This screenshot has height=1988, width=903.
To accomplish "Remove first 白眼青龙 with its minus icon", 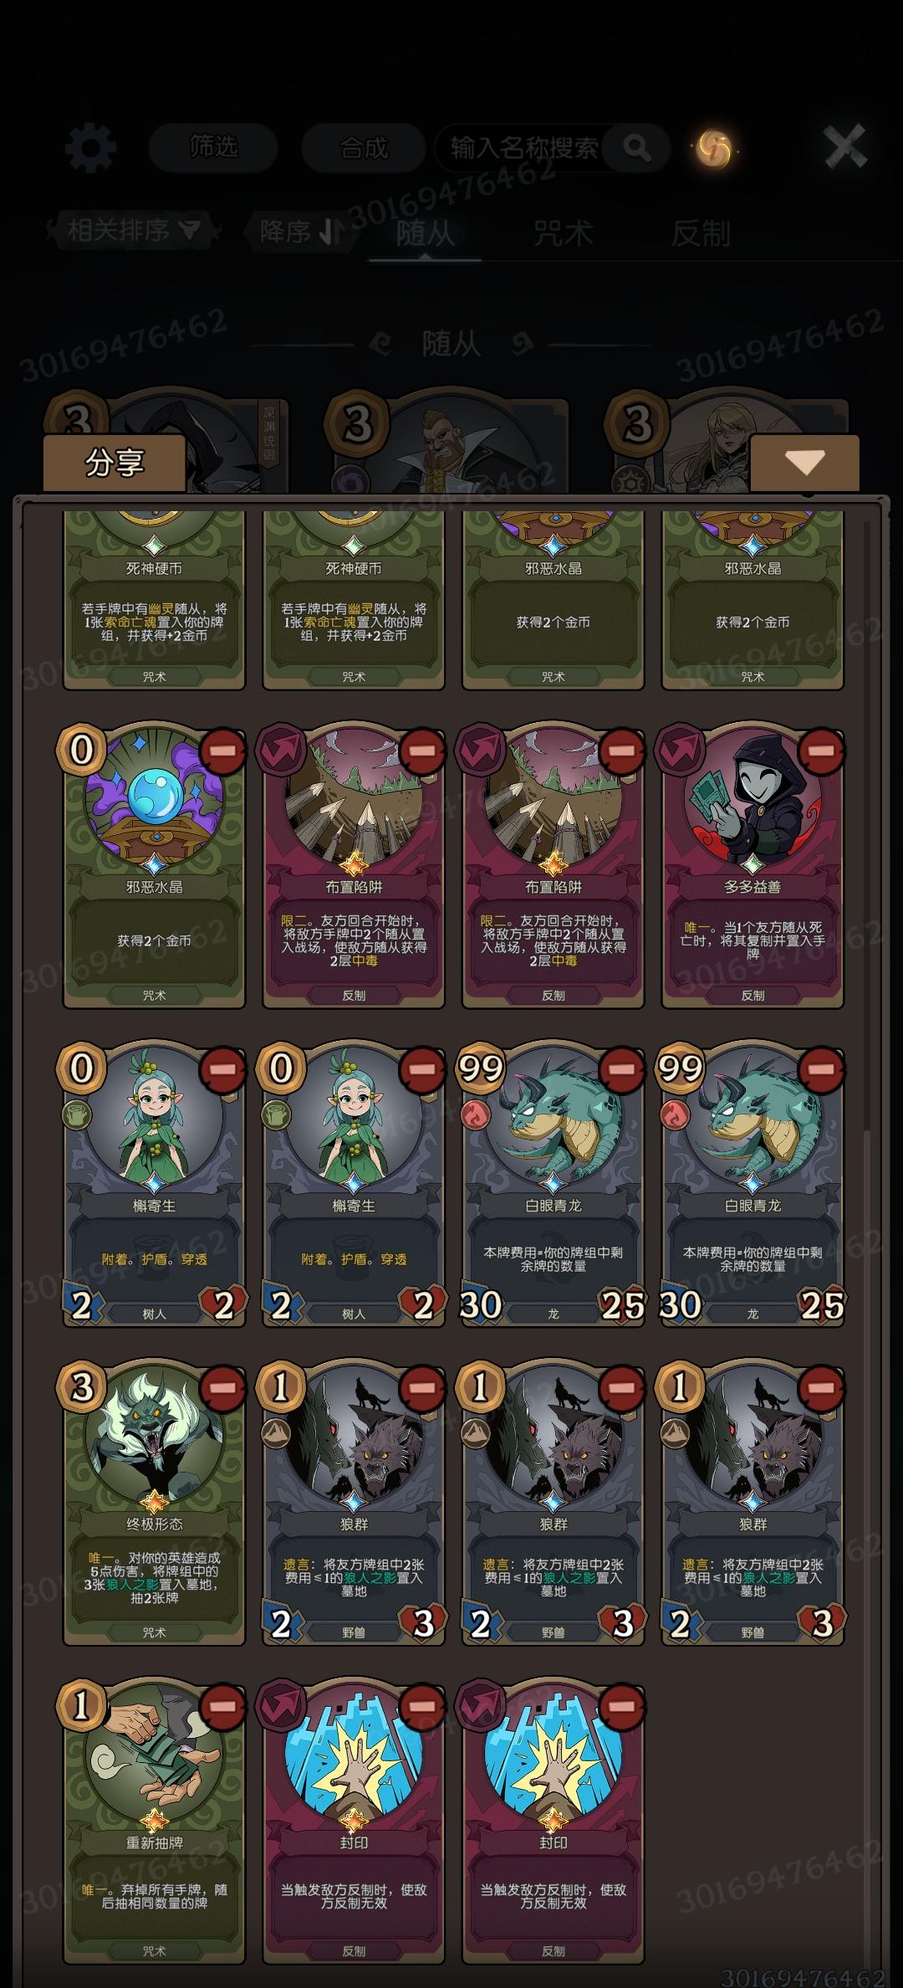I will pos(621,1069).
